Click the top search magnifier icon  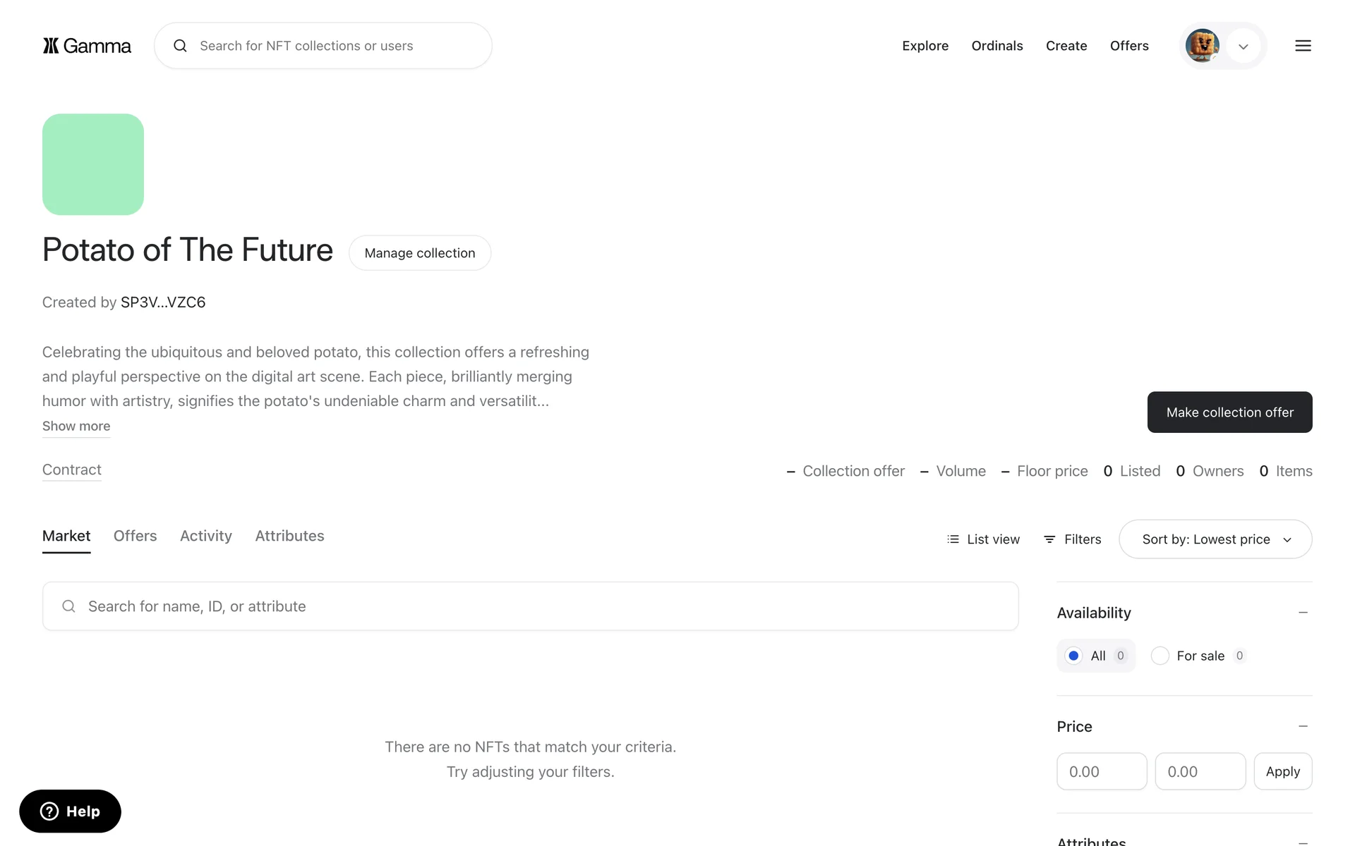click(181, 46)
